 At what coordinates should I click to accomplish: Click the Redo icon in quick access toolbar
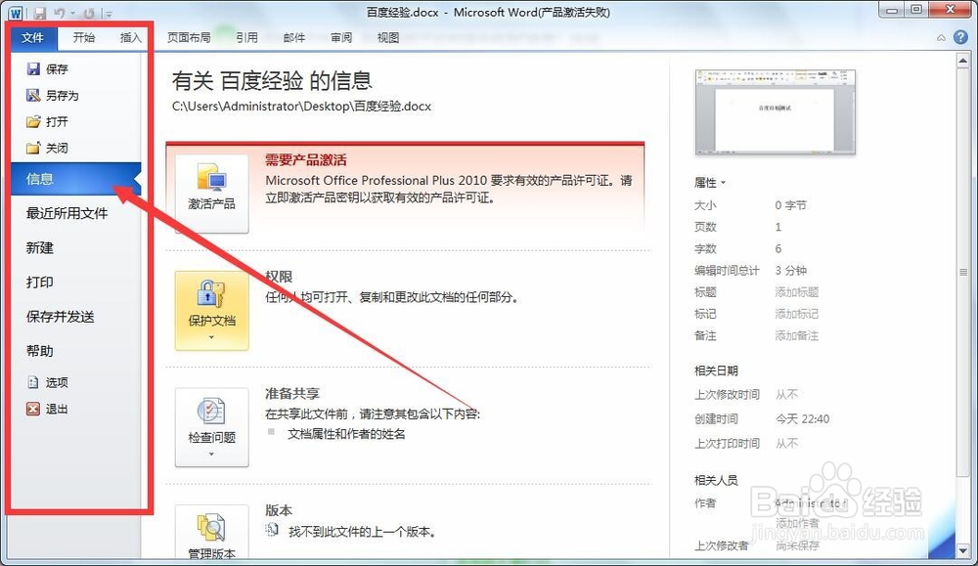[89, 13]
